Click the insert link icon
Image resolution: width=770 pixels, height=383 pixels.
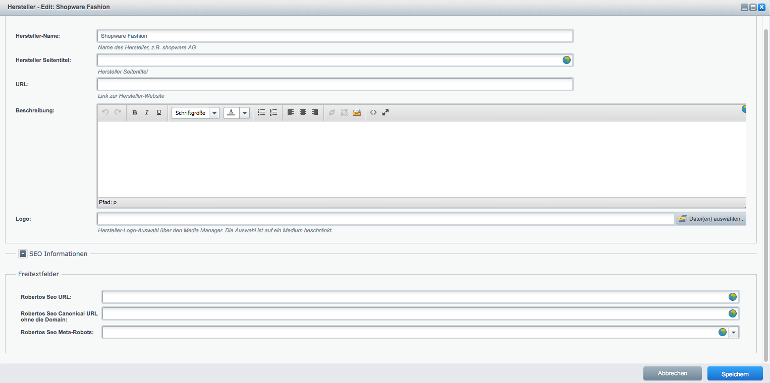[x=332, y=112]
